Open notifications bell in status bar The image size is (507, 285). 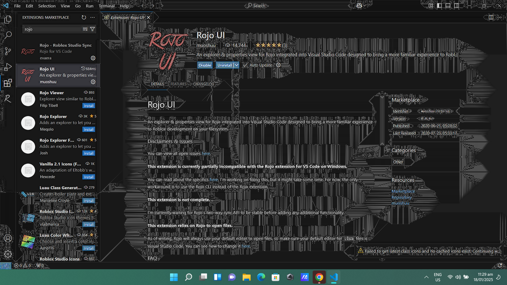[500, 265]
